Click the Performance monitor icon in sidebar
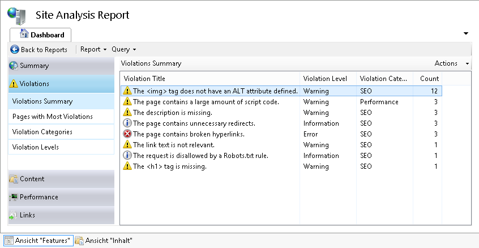Image resolution: width=479 pixels, height=248 pixels. click(x=14, y=197)
